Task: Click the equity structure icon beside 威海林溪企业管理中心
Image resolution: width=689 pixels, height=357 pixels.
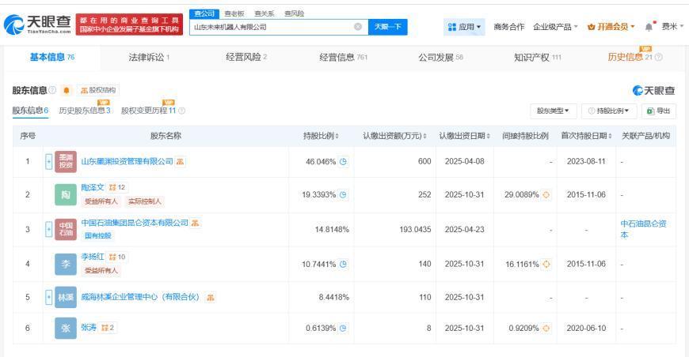Action: (x=211, y=297)
